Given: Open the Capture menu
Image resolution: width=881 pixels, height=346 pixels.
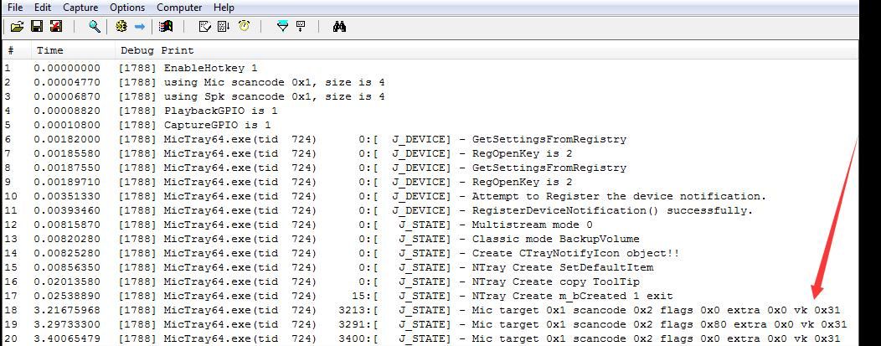Looking at the screenshot, I should (80, 8).
